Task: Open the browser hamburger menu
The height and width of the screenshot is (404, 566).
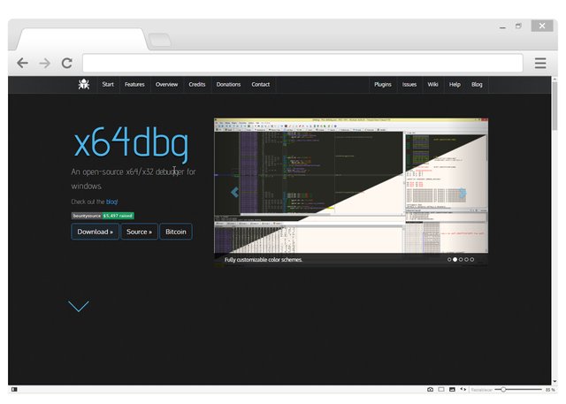Action: [x=540, y=63]
